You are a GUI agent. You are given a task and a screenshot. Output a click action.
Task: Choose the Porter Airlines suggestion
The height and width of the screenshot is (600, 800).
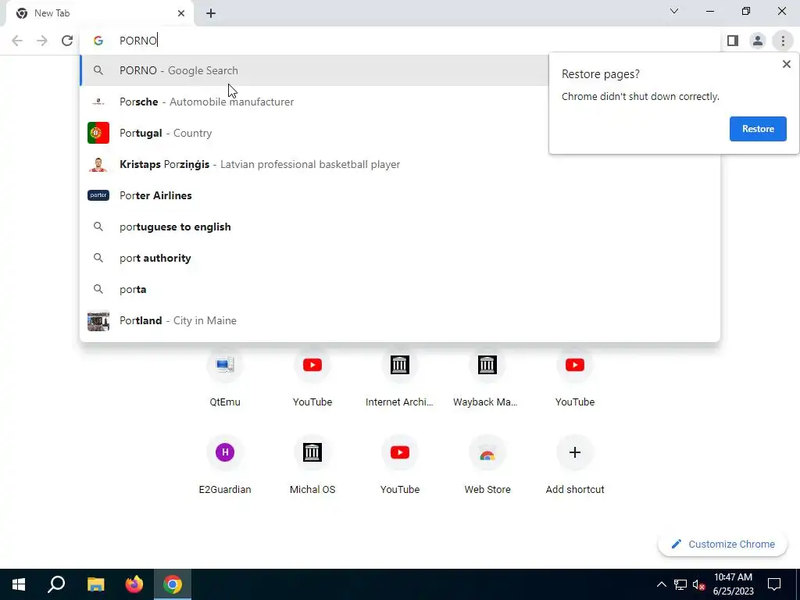click(400, 195)
